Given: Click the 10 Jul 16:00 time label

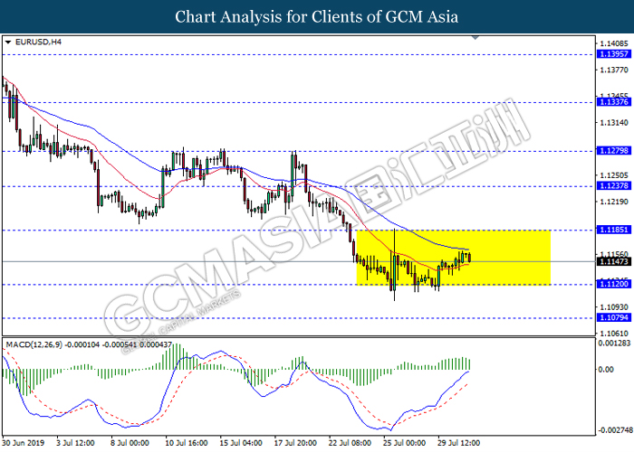Looking at the screenshot, I should click(187, 443).
